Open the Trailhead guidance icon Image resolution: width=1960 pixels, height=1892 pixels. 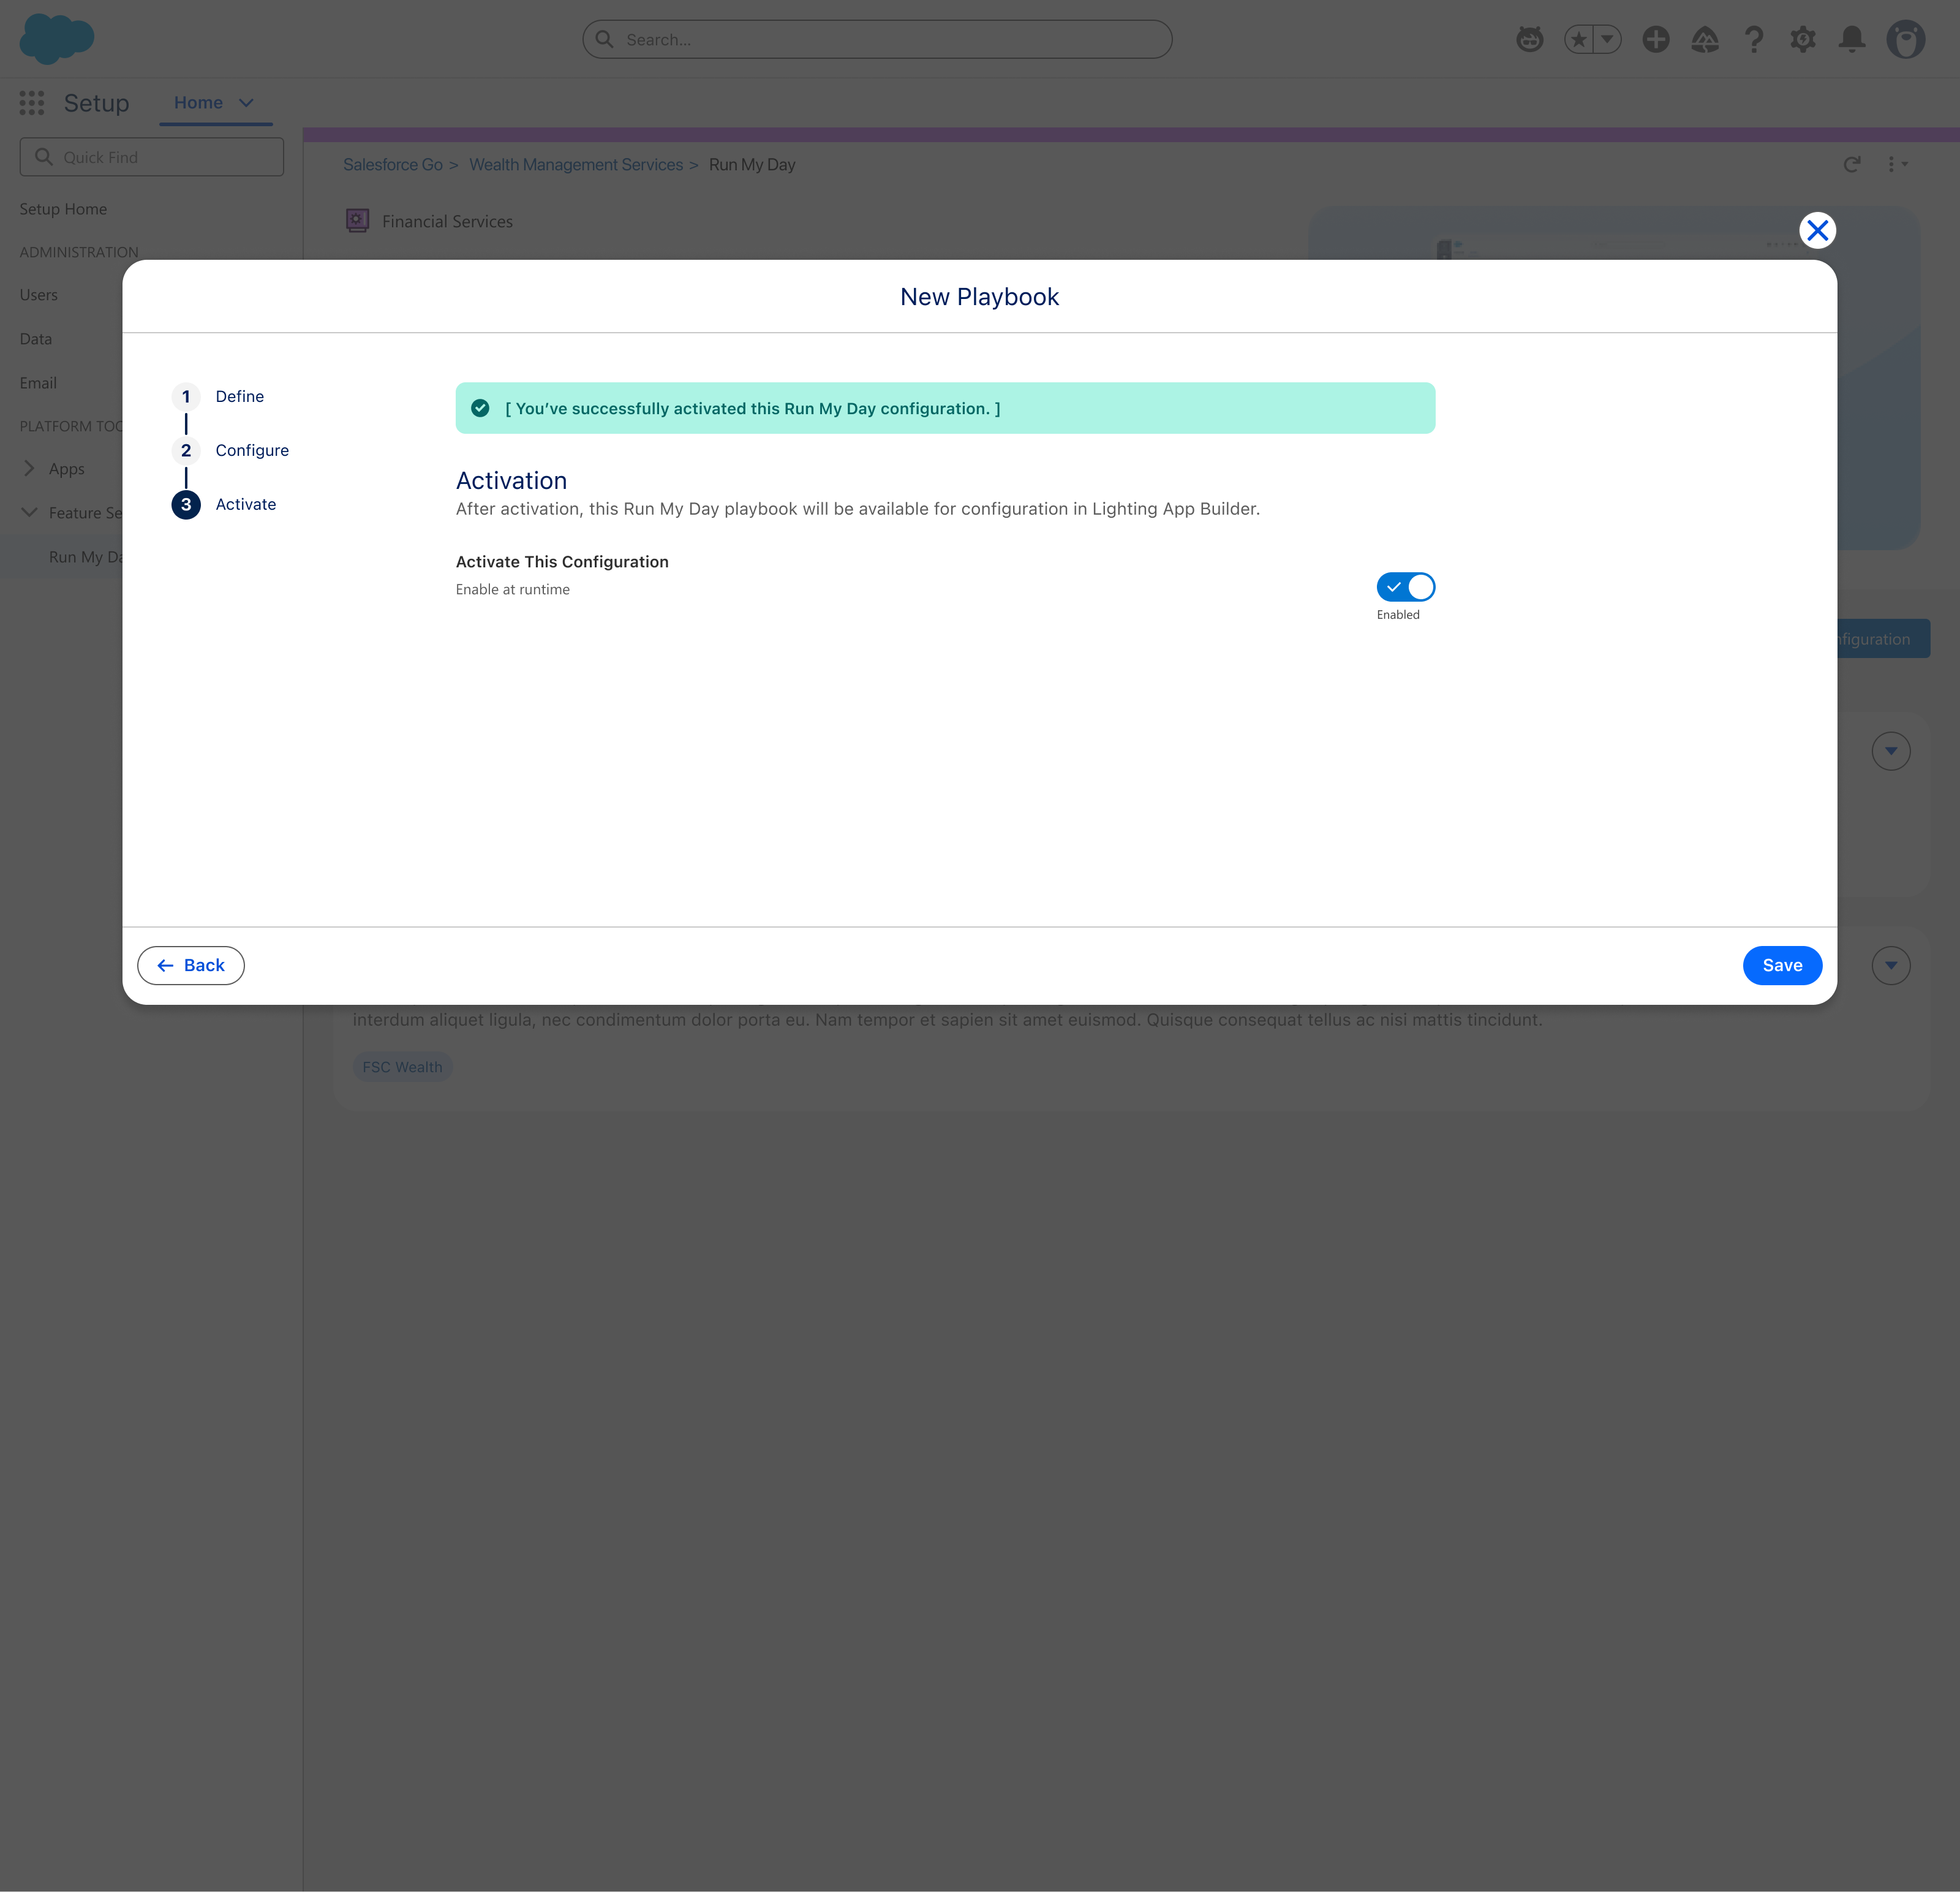(1705, 40)
